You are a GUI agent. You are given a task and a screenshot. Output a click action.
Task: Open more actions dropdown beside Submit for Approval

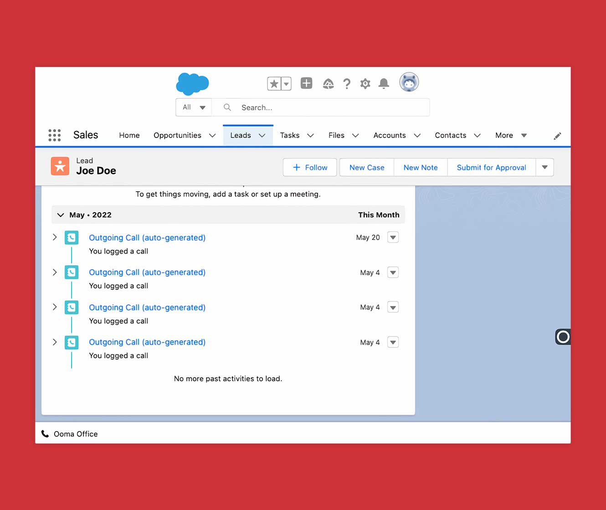pos(544,168)
